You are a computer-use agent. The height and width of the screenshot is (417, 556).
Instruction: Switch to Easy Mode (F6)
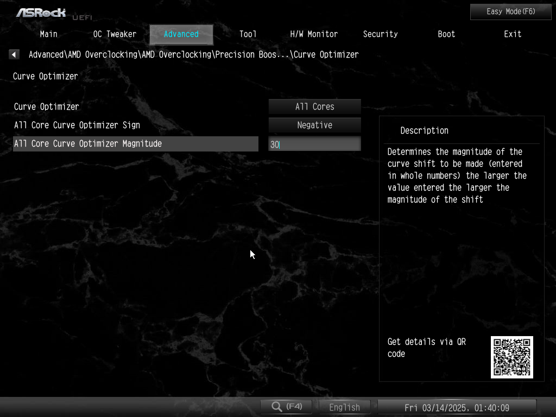click(510, 12)
